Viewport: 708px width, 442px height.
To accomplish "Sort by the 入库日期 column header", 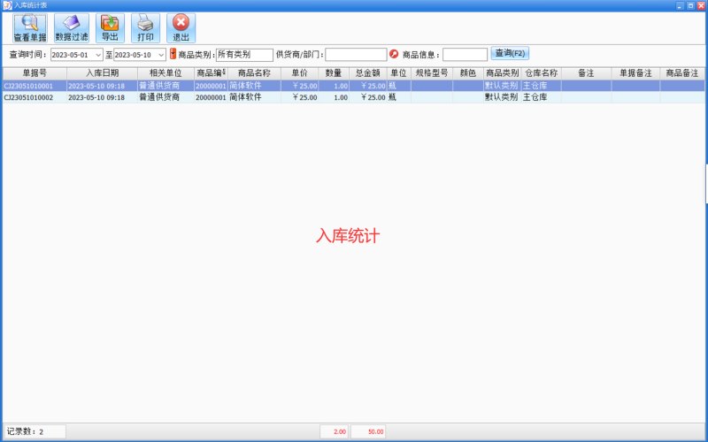I will point(102,73).
